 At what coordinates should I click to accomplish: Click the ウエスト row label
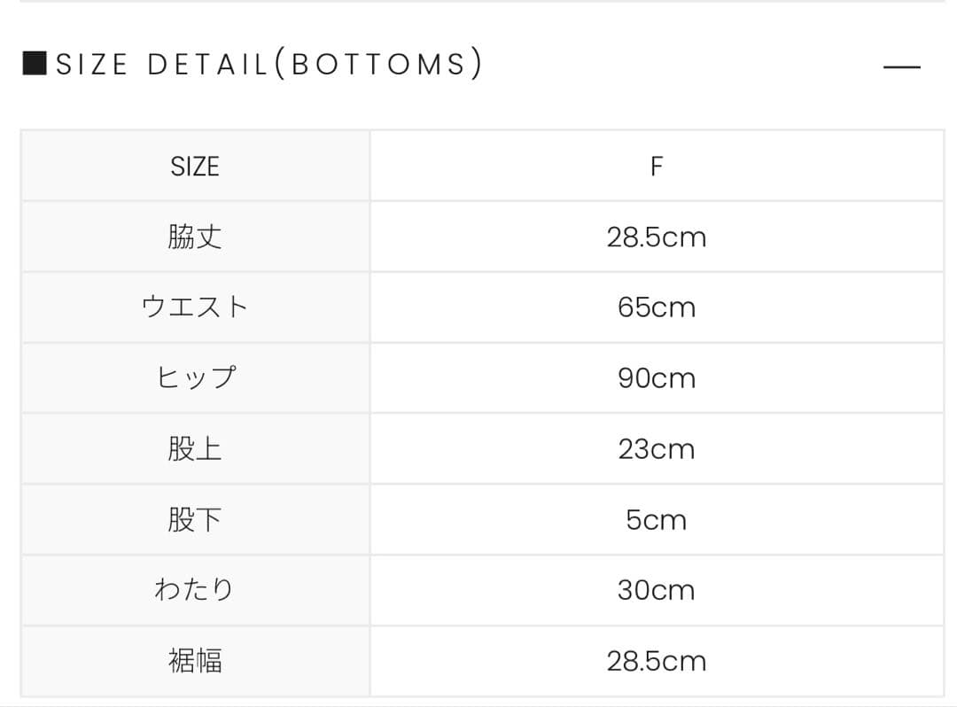coord(195,307)
